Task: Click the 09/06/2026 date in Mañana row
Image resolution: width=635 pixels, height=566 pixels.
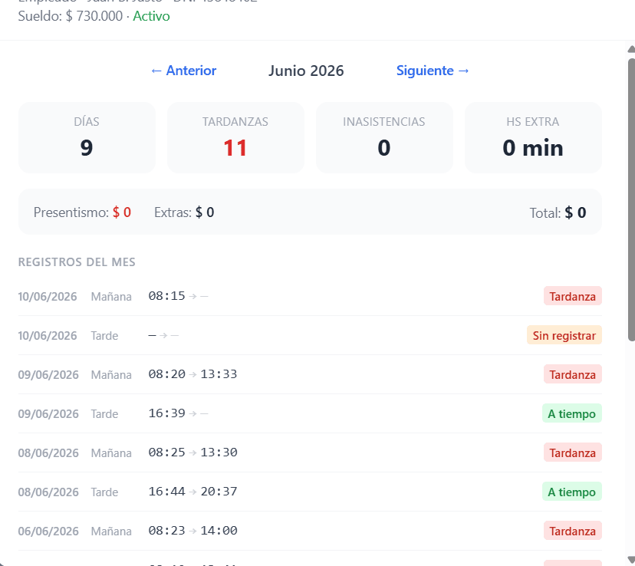Action: tap(48, 374)
